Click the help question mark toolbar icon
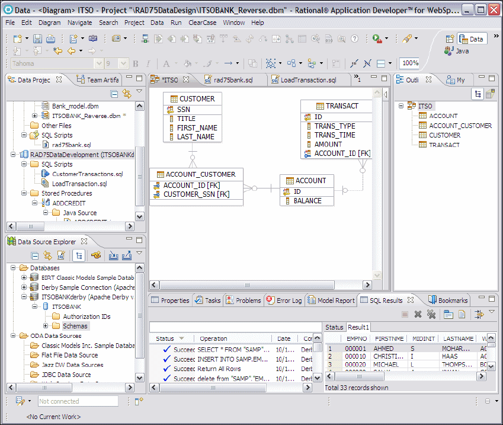Screen dimensions: 503x425 coord(354,39)
